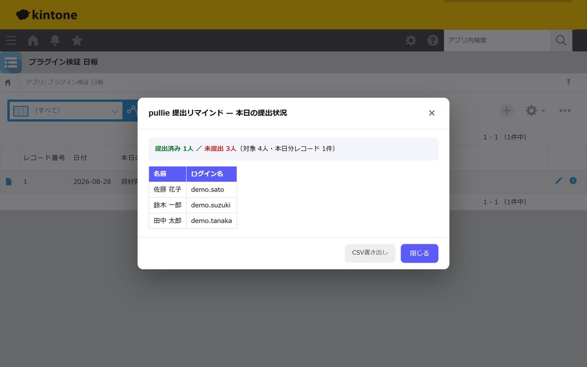The width and height of the screenshot is (587, 367).
Task: Open the hamburger menu in the dark toolbar
Action: [x=11, y=41]
